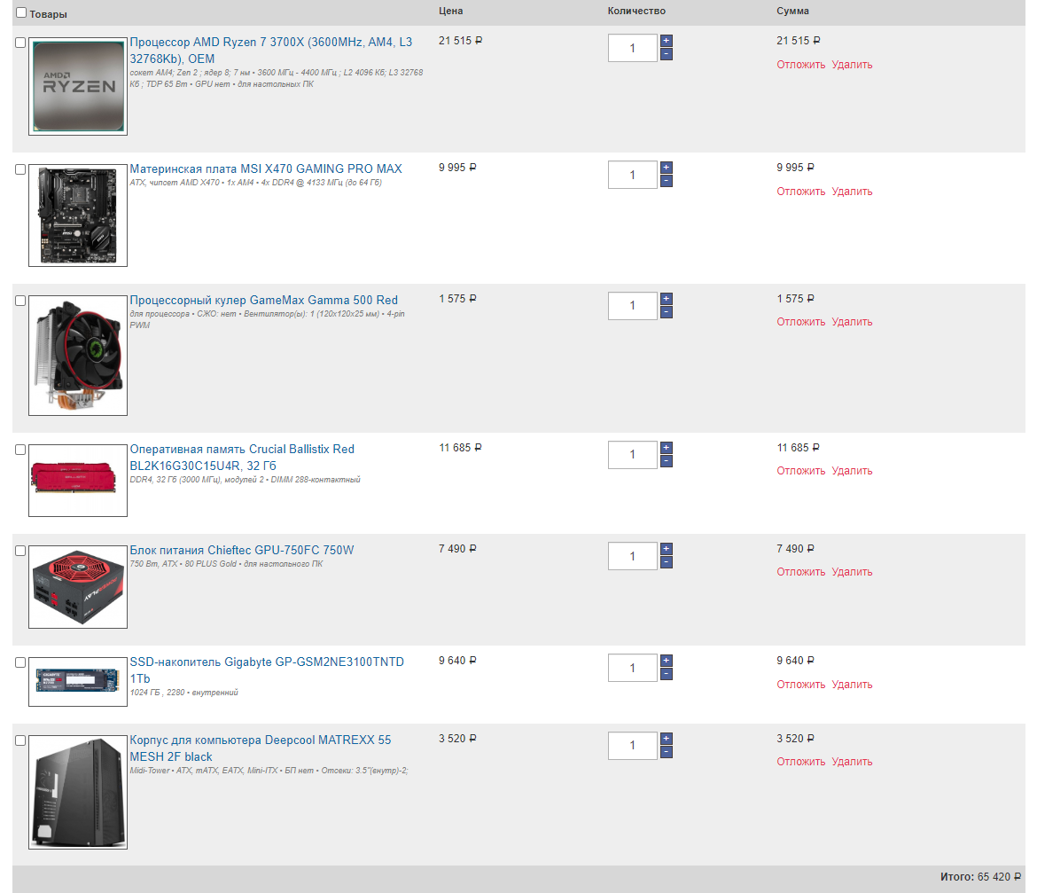Click Отложить for the Deepcool case

click(801, 762)
